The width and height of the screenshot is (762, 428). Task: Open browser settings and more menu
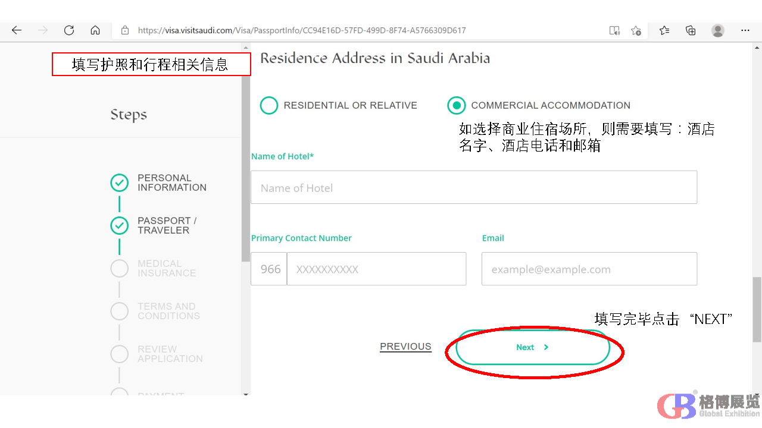(745, 30)
